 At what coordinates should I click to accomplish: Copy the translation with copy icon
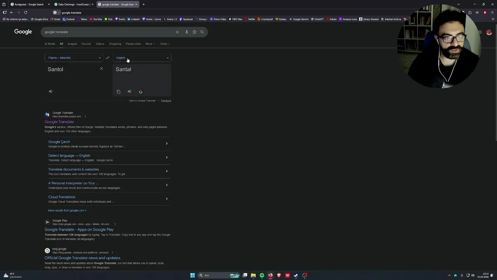(x=118, y=92)
